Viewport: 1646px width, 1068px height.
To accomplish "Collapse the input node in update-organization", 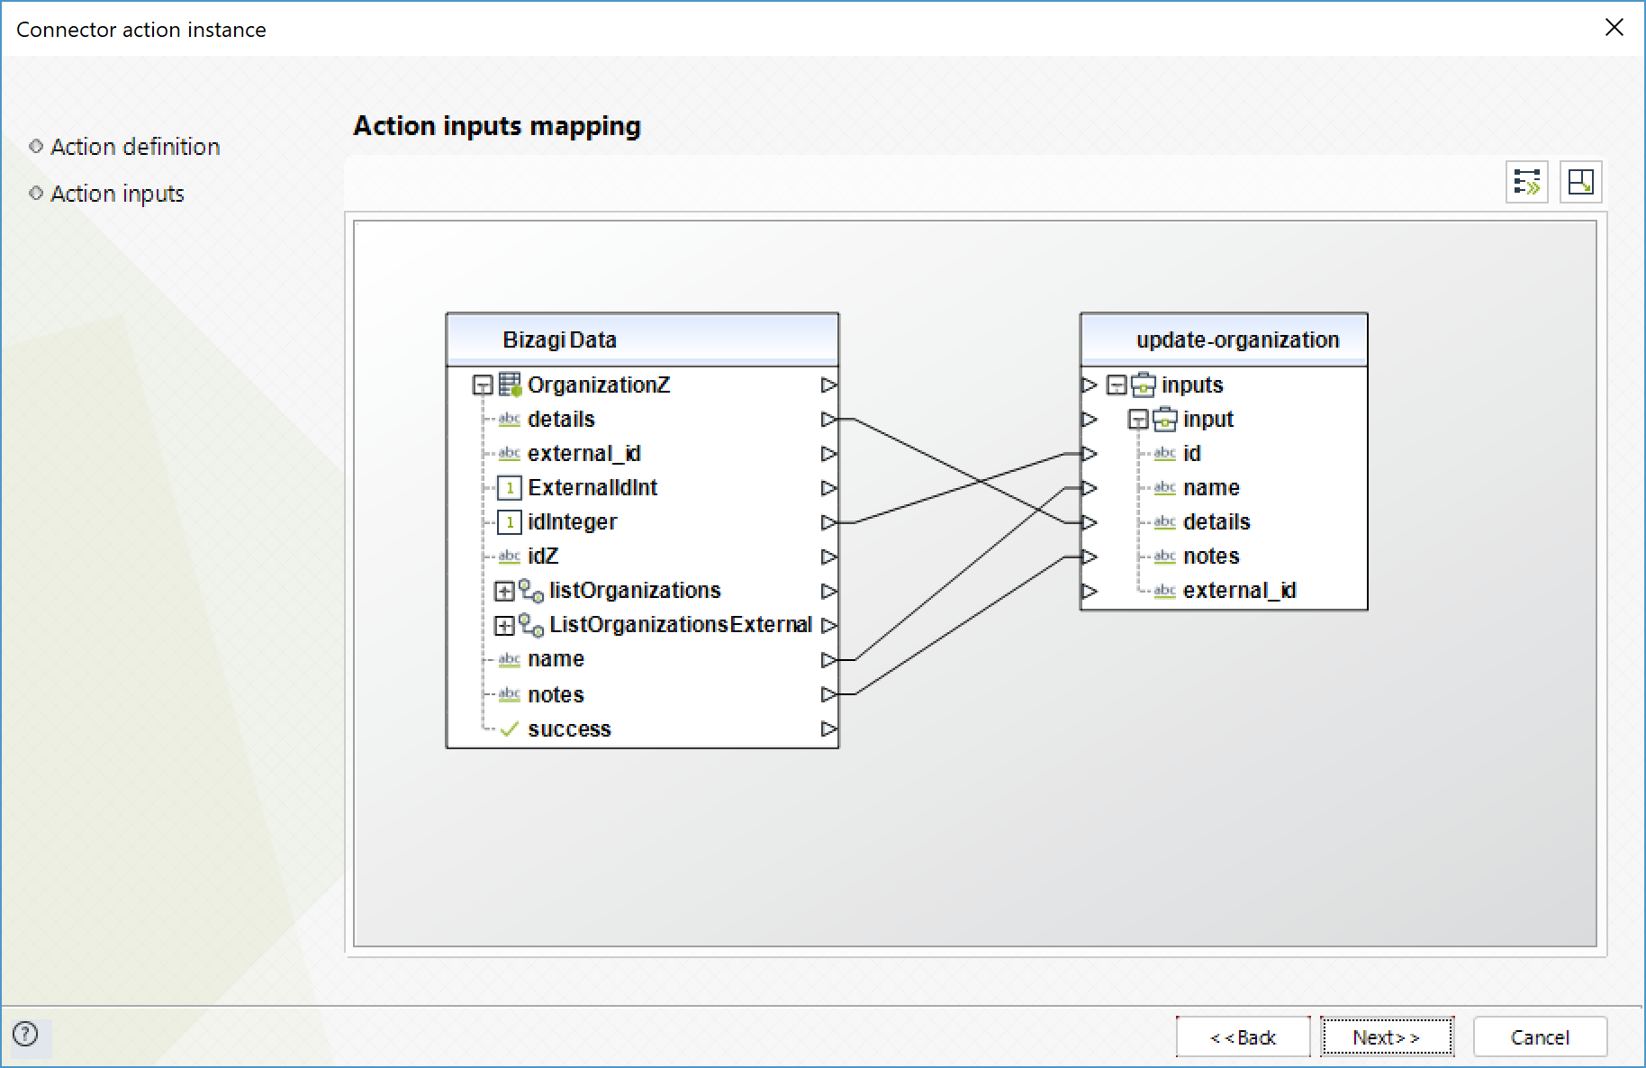I will (1138, 420).
